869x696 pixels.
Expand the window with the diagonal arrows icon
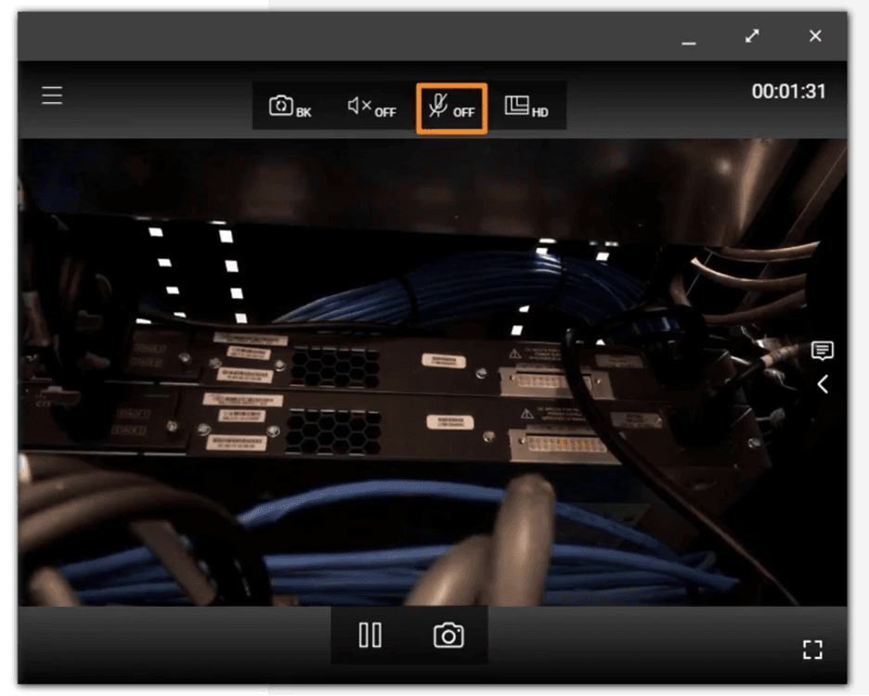tap(752, 36)
